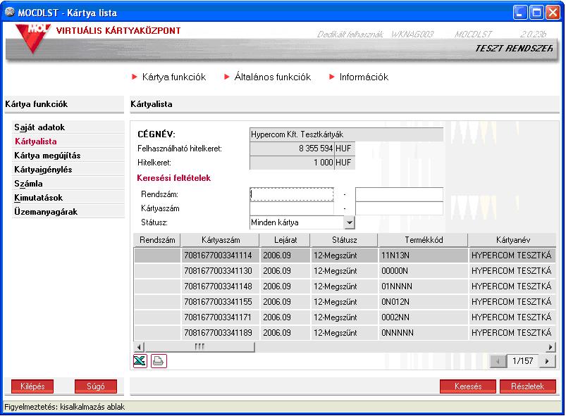Image resolution: width=566 pixels, height=416 pixels.
Task: Select card row 7081677003341189
Action: coord(345,333)
